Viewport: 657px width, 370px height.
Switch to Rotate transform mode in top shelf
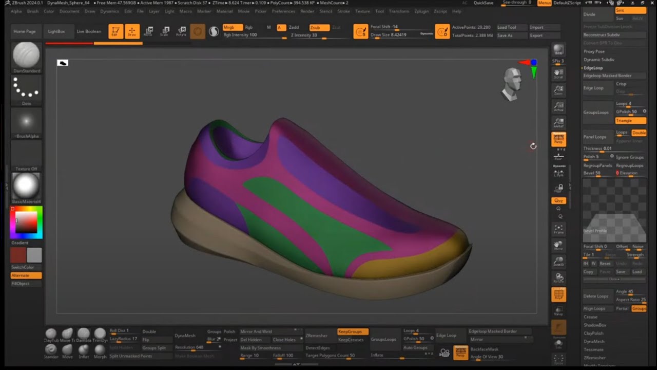pos(181,31)
